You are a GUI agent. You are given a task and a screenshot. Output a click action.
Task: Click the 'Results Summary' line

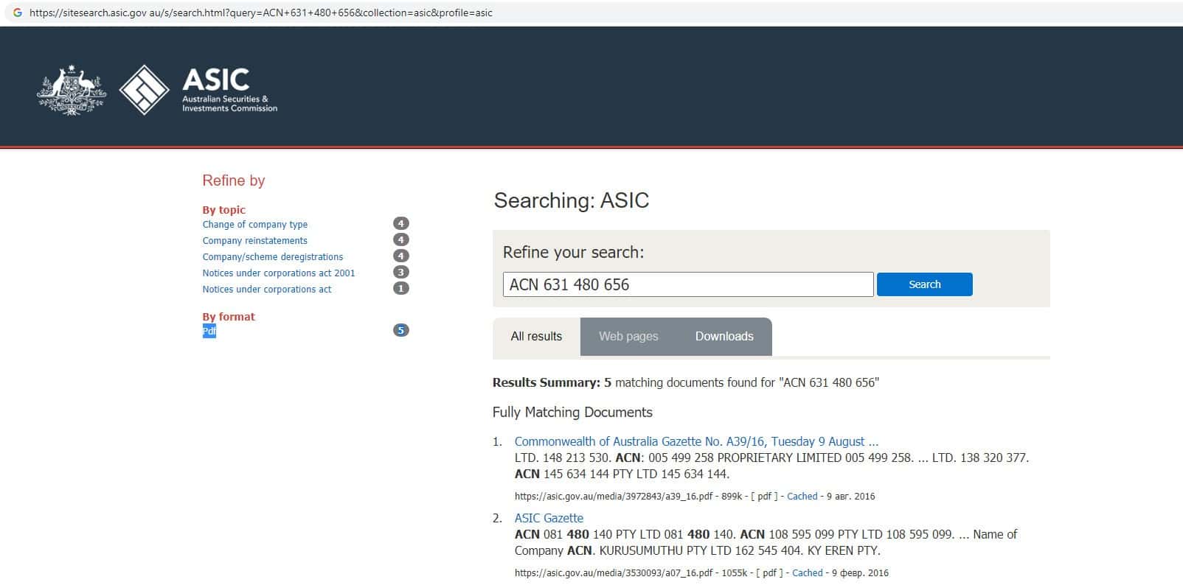pos(686,383)
